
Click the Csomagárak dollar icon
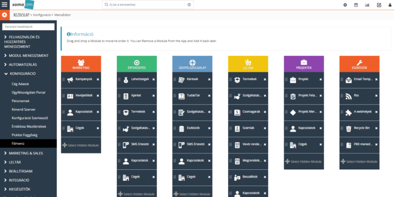tap(237, 112)
